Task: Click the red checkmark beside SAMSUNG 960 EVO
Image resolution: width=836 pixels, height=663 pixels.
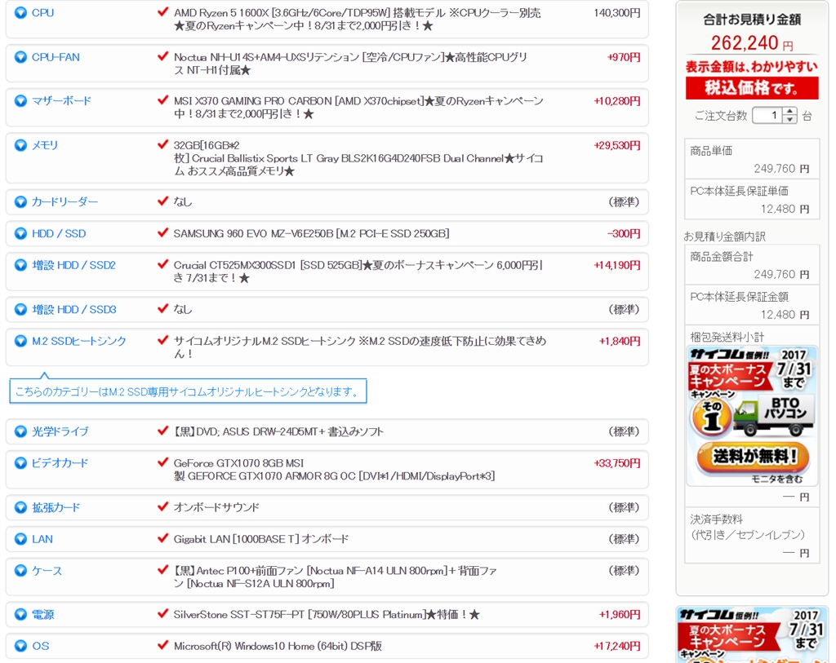Action: coord(163,232)
